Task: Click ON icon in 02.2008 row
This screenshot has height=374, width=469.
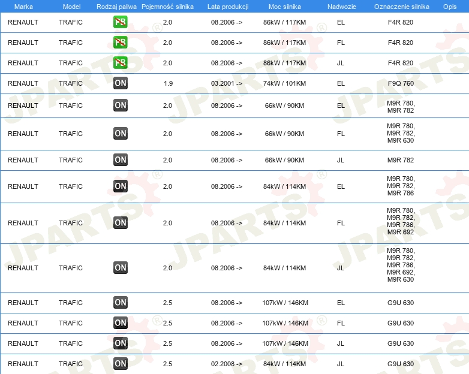Action: (x=120, y=364)
